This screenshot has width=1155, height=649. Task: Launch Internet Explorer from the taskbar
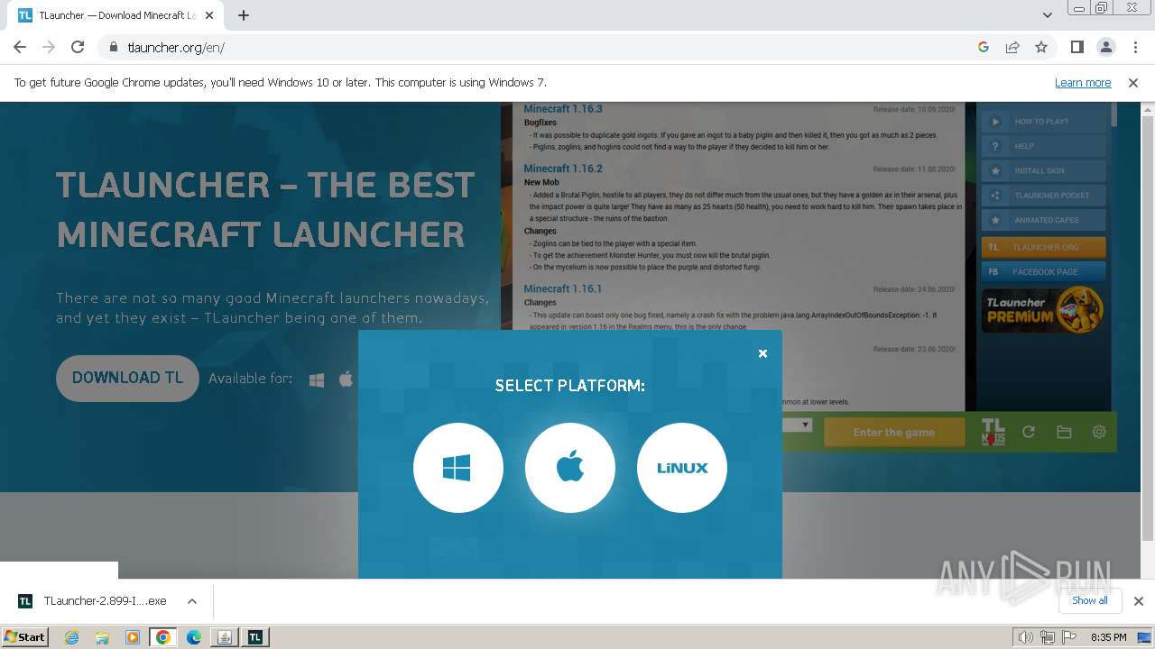pos(72,637)
